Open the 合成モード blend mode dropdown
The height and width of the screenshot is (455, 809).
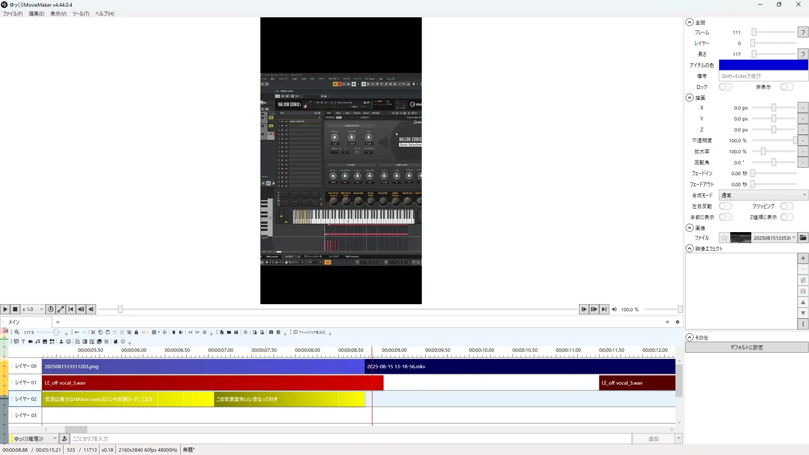click(x=763, y=195)
